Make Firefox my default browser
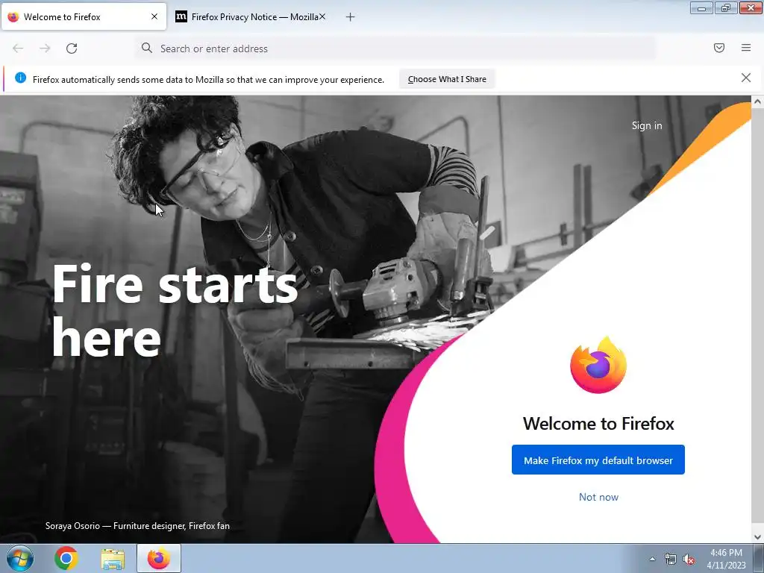This screenshot has height=573, width=764. [598, 460]
